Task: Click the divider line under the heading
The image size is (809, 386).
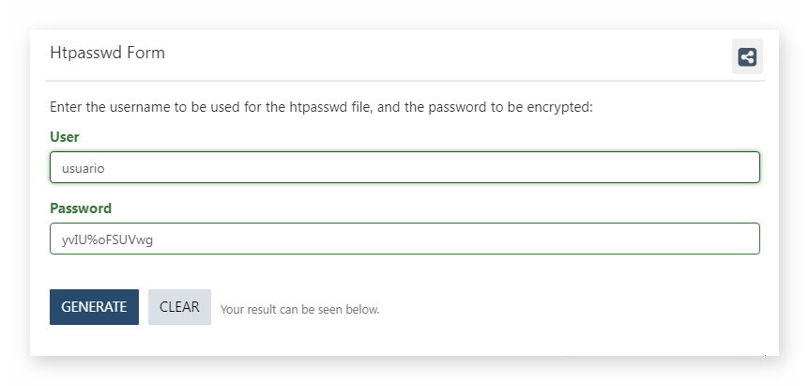Action: point(404,81)
